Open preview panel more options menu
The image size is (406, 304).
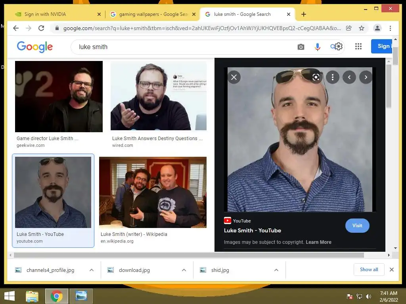333,77
